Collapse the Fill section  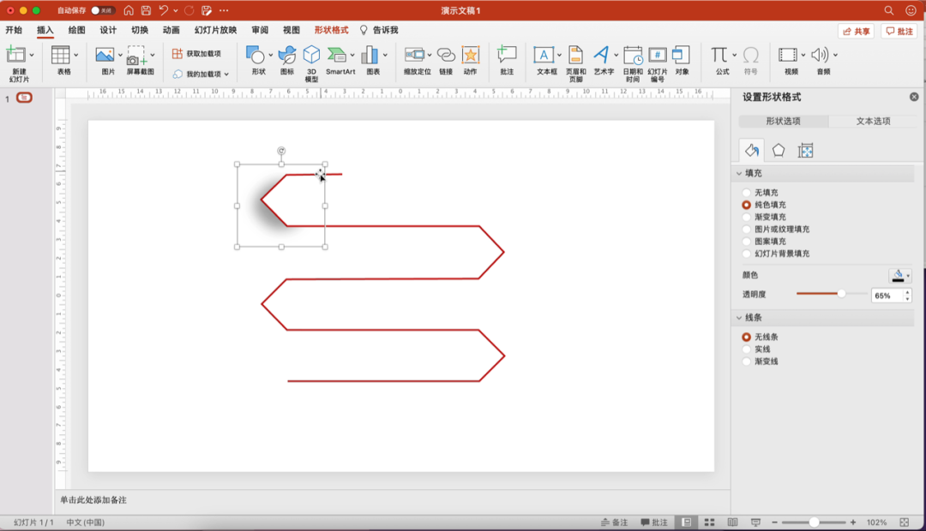(x=739, y=174)
